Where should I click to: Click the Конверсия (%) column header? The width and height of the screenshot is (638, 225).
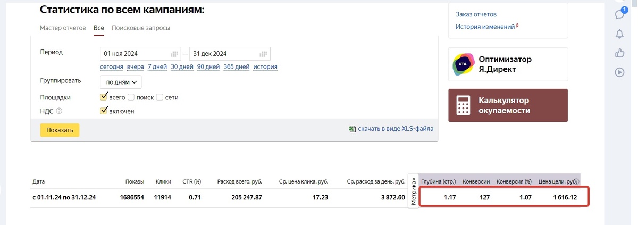point(514,181)
